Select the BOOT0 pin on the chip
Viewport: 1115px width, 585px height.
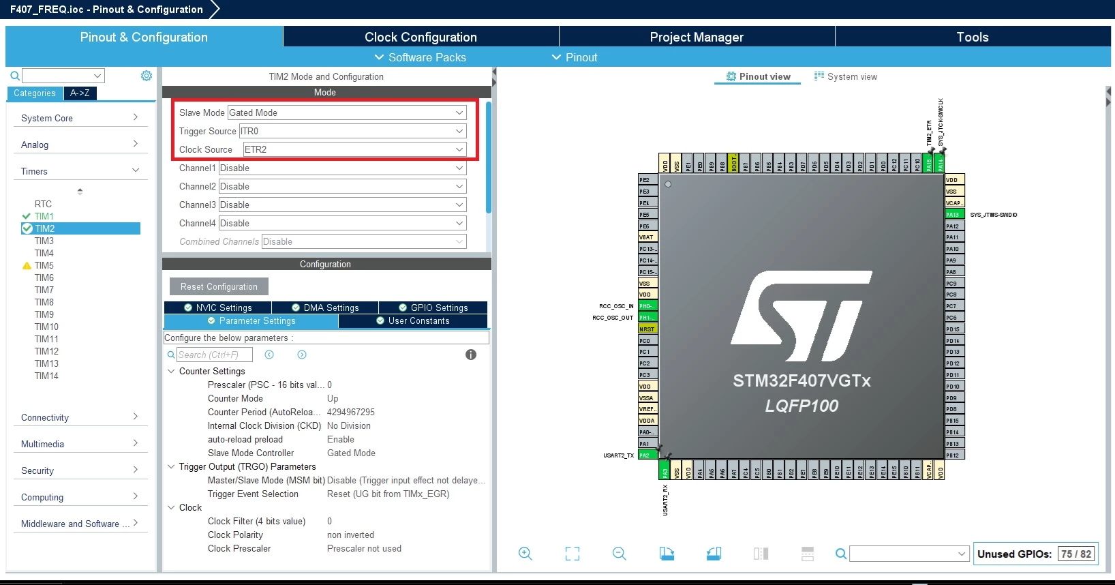[734, 163]
